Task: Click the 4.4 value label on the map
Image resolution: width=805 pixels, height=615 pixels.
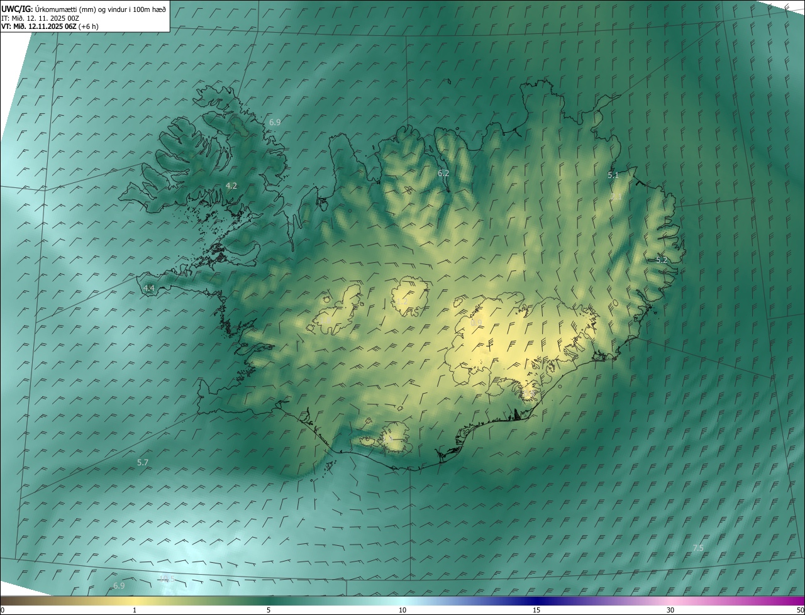Action: 149,289
